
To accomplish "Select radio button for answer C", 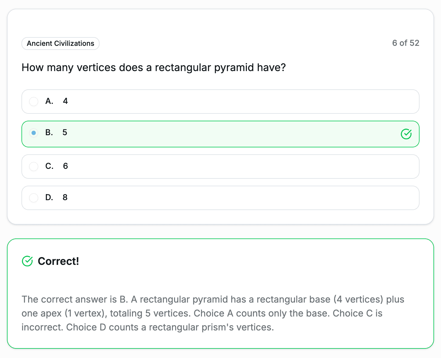I will click(34, 167).
